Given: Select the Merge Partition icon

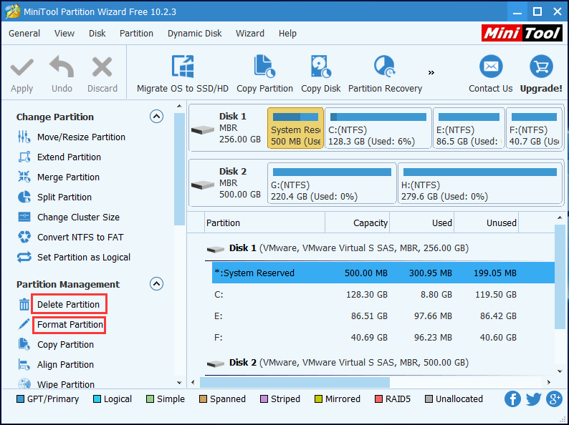Looking at the screenshot, I should click(x=24, y=177).
